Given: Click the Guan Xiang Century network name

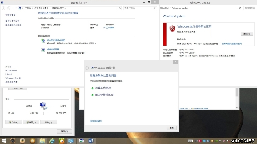Looking at the screenshot, I should point(51,25).
